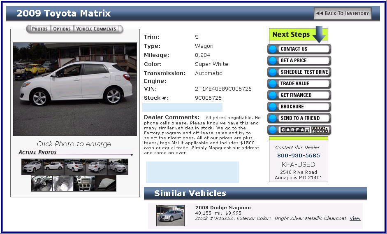The width and height of the screenshot is (387, 234).
Task: Click the Similar Vehicles header
Action: click(190, 193)
